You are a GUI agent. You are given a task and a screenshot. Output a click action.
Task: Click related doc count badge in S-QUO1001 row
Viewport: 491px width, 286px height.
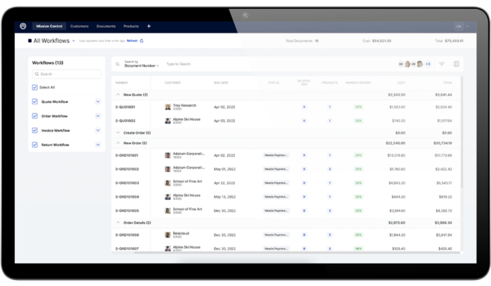pyautogui.click(x=304, y=107)
